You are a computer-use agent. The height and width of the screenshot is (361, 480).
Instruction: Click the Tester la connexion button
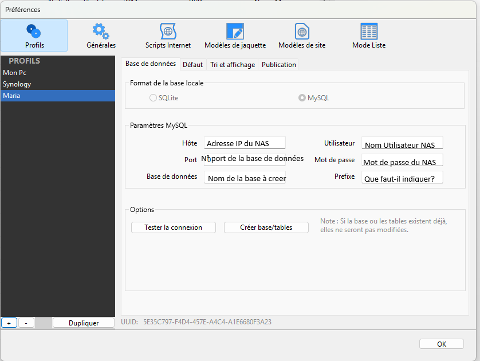[173, 227]
